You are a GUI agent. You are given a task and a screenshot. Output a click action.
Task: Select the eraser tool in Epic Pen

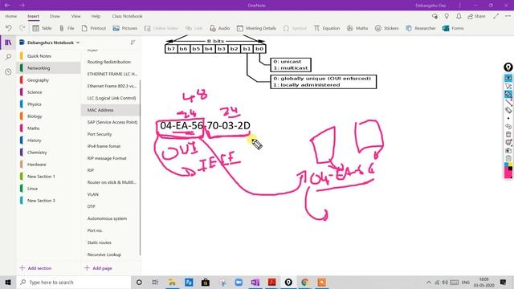pyautogui.click(x=508, y=110)
